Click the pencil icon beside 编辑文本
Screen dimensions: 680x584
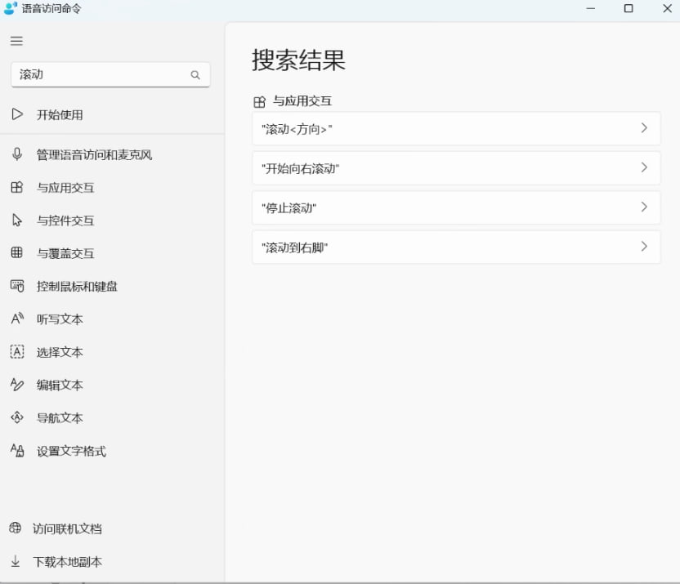point(17,384)
